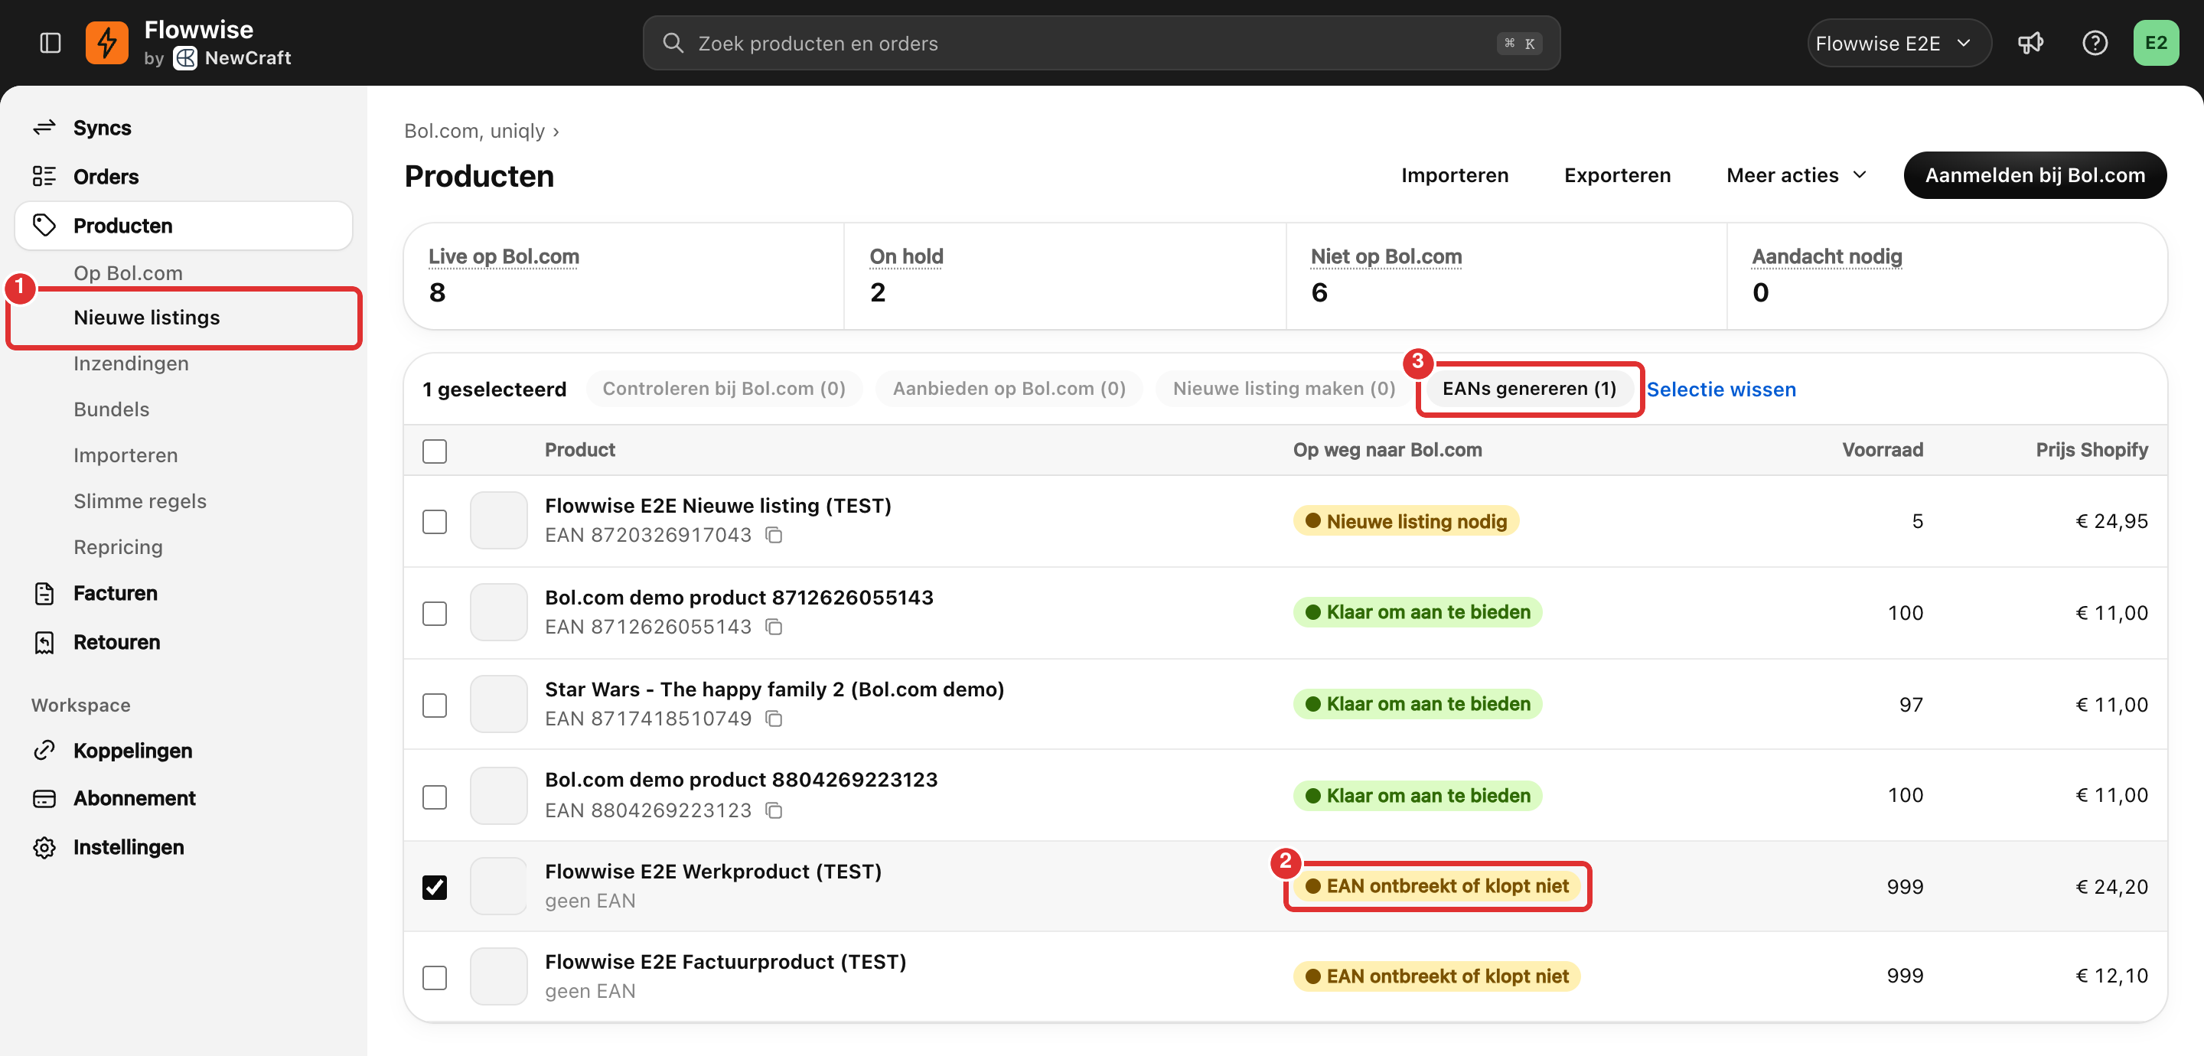Click the Koppelingen link icon
This screenshot has height=1056, width=2204.
coord(44,751)
